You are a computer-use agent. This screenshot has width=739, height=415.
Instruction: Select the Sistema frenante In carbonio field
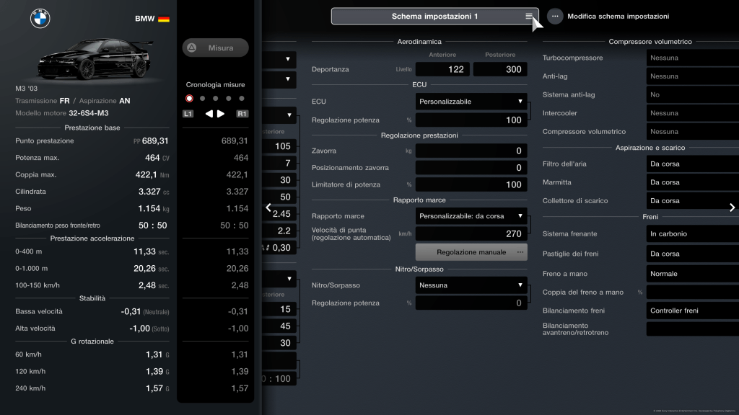pos(691,233)
